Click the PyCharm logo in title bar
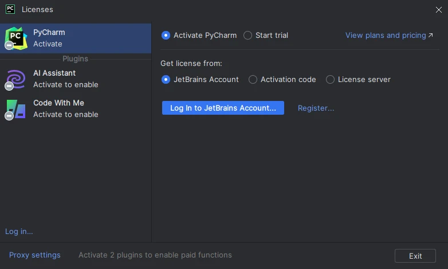 pyautogui.click(x=10, y=9)
